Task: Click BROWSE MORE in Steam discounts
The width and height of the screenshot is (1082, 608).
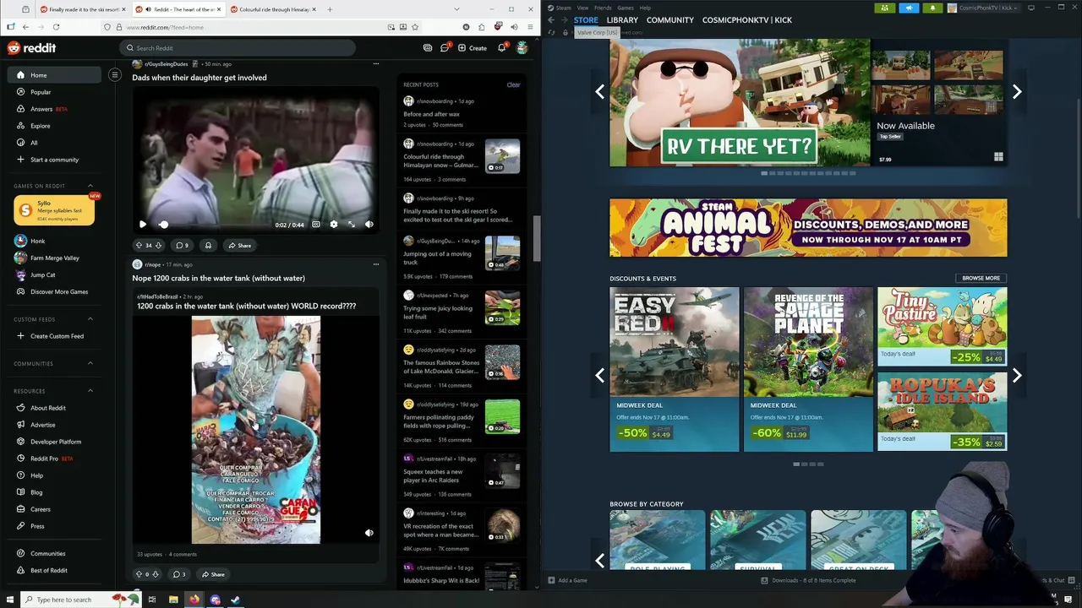Action: pos(981,278)
